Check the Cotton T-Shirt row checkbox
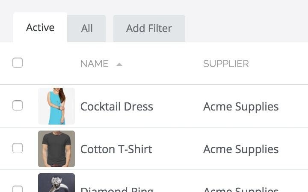 (x=18, y=148)
